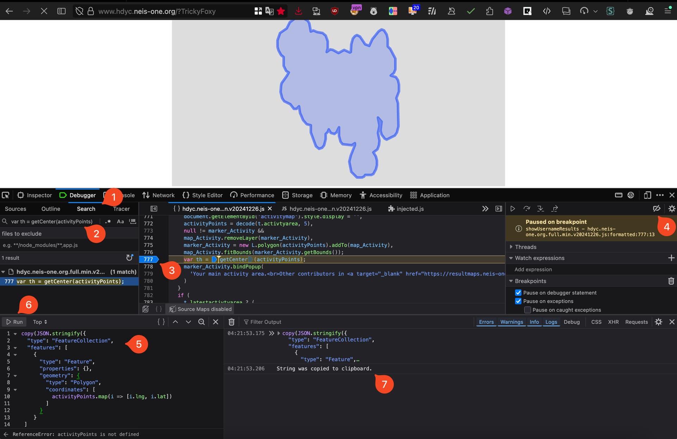Fold the geometry object at line 7
Screen dimensions: 677x439
click(15, 376)
